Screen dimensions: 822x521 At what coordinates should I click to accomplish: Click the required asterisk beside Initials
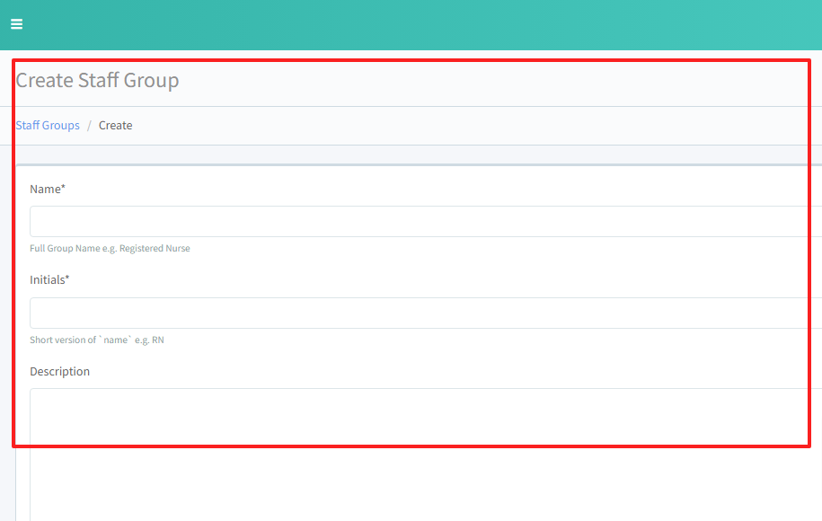67,279
